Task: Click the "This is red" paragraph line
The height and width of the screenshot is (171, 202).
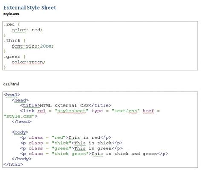Action: click(66, 137)
